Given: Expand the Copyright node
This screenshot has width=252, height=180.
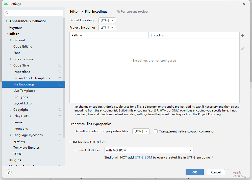Looking at the screenshot, I should (x=11, y=109).
